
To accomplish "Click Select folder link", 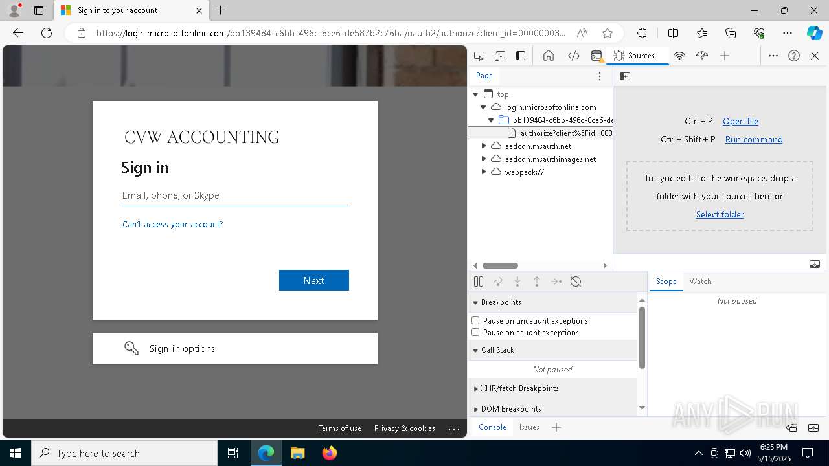I will click(x=720, y=214).
